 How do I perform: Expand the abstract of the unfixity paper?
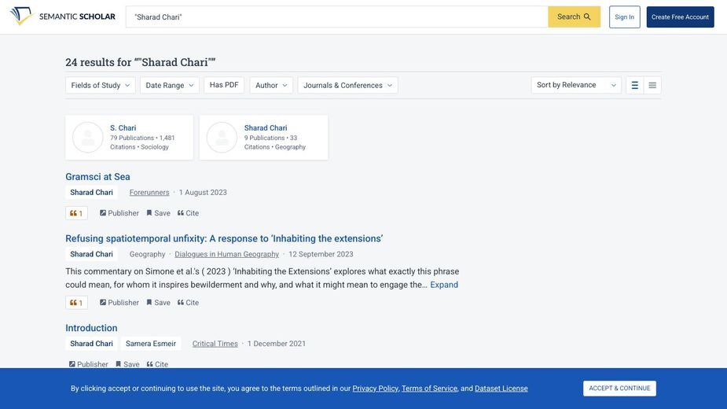[444, 285]
